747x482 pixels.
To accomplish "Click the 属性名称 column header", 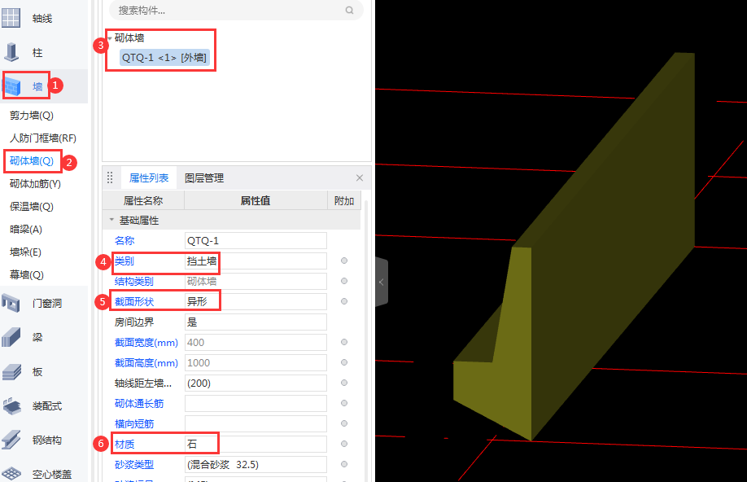I will click(x=143, y=201).
